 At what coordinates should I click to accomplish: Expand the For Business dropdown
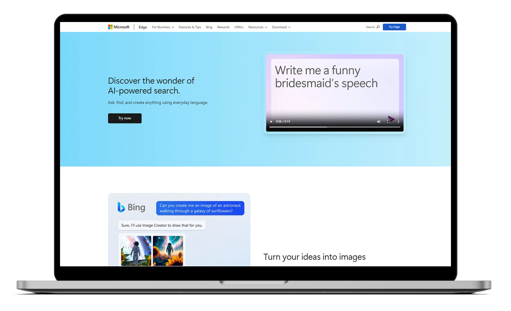click(163, 27)
